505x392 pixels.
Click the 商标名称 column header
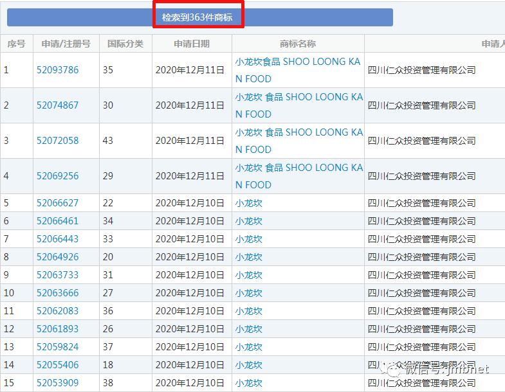pyautogui.click(x=298, y=44)
